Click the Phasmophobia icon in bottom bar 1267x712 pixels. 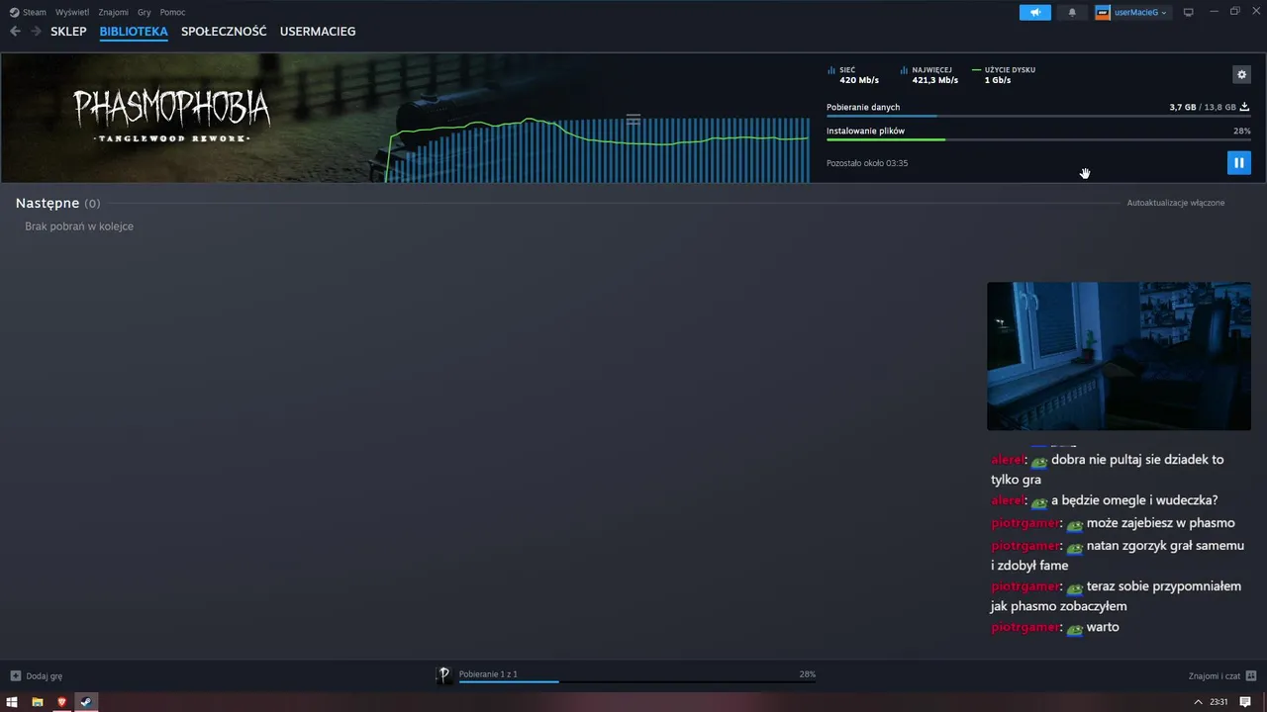coord(444,674)
